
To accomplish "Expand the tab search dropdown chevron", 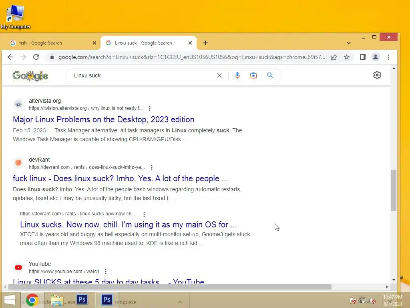I will 349,43.
